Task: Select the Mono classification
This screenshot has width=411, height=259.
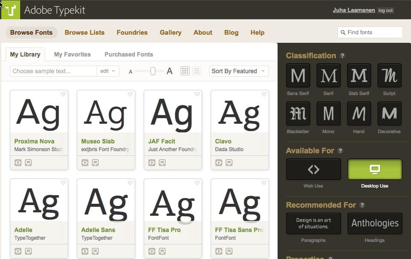Action: click(x=329, y=113)
